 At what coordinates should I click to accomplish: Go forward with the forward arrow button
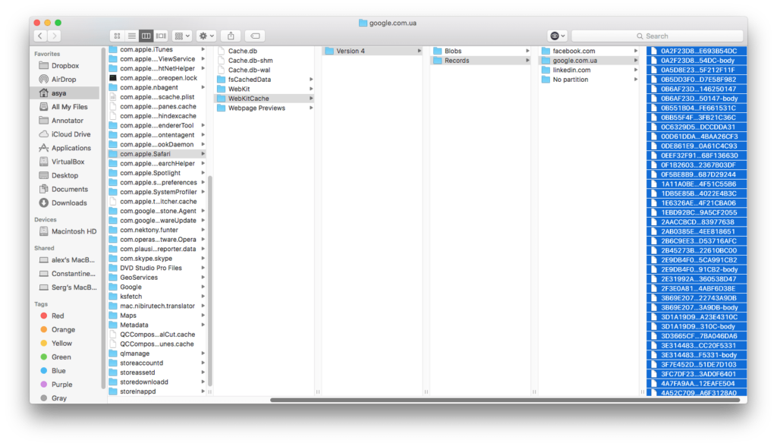tap(55, 36)
